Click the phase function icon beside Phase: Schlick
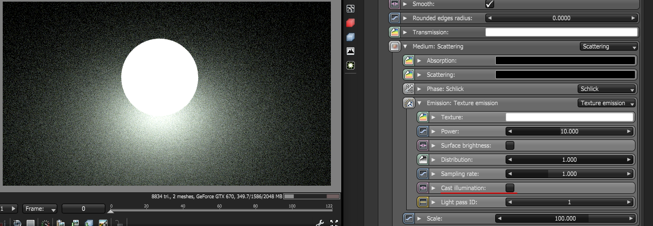The height and width of the screenshot is (226, 653). pos(408,89)
